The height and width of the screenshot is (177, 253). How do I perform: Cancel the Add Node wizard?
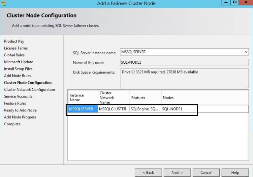[206, 173]
